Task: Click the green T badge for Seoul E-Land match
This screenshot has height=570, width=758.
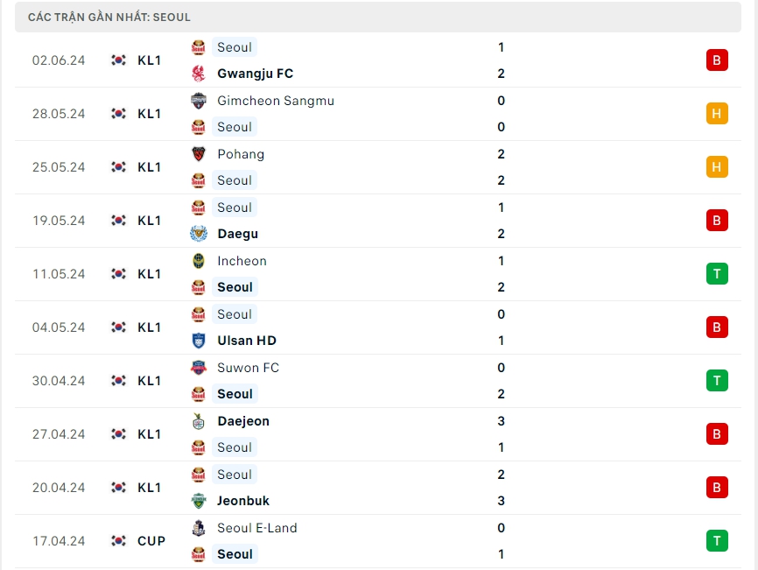Action: point(717,541)
